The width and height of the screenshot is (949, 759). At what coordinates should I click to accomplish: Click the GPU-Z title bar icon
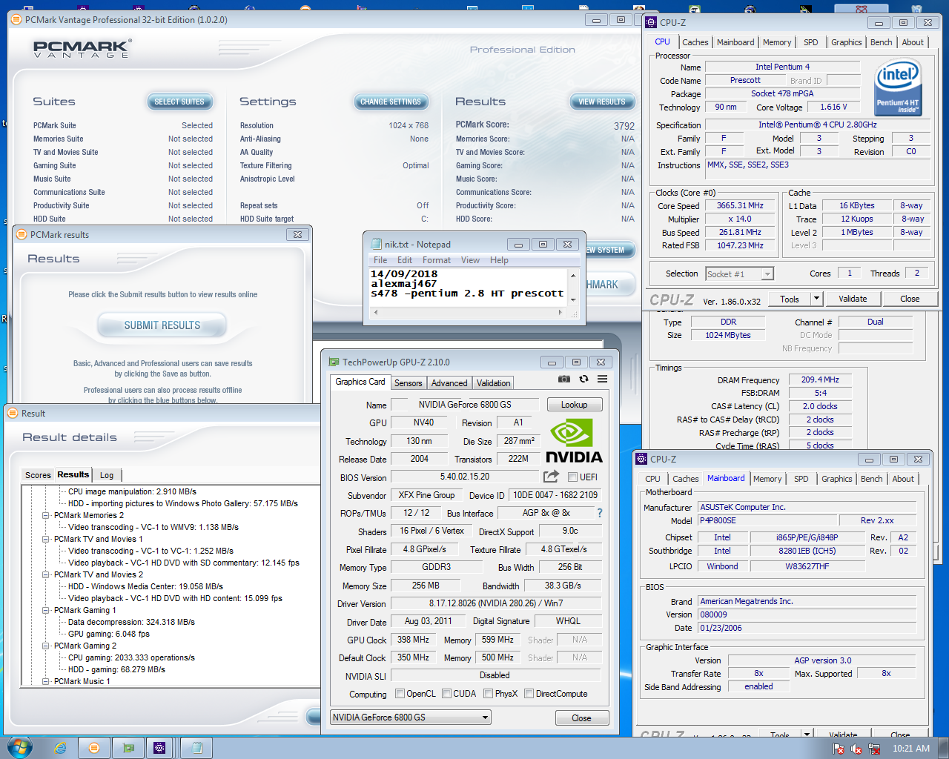coord(334,362)
